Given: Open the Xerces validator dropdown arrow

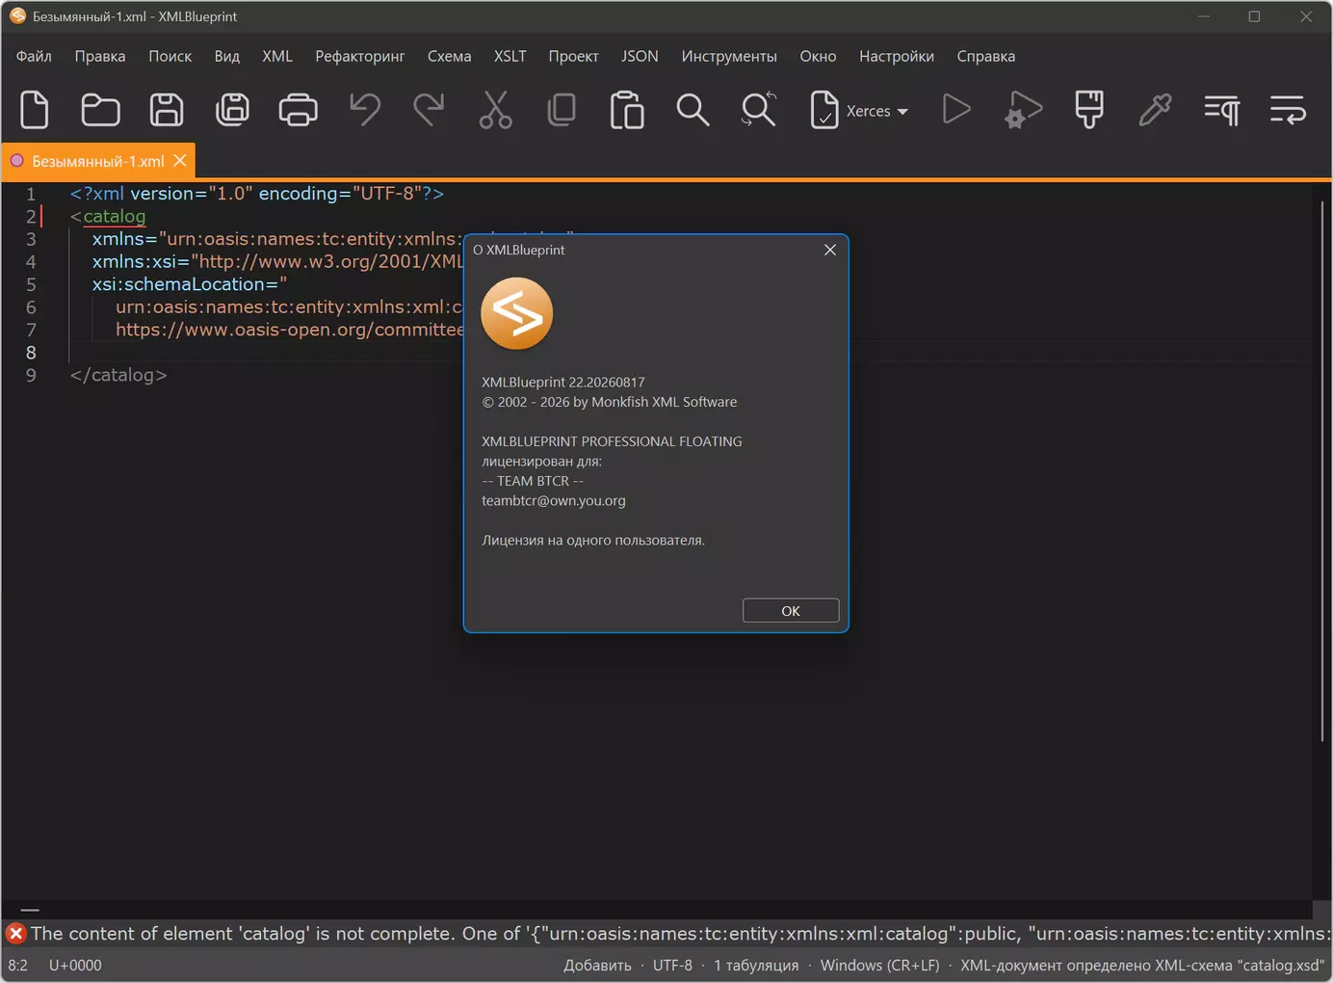Looking at the screenshot, I should (902, 112).
